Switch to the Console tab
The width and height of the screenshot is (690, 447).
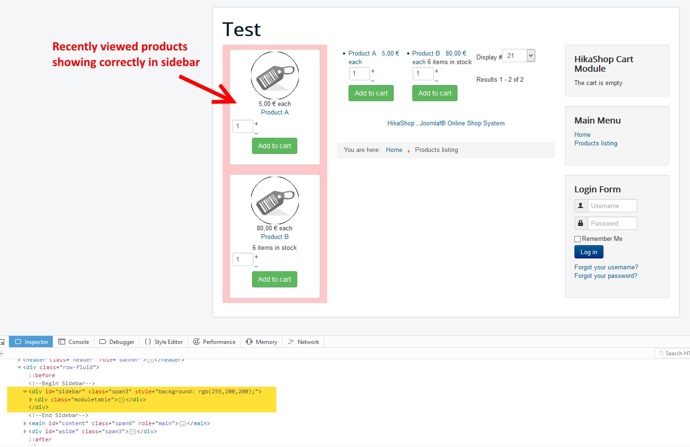click(74, 342)
